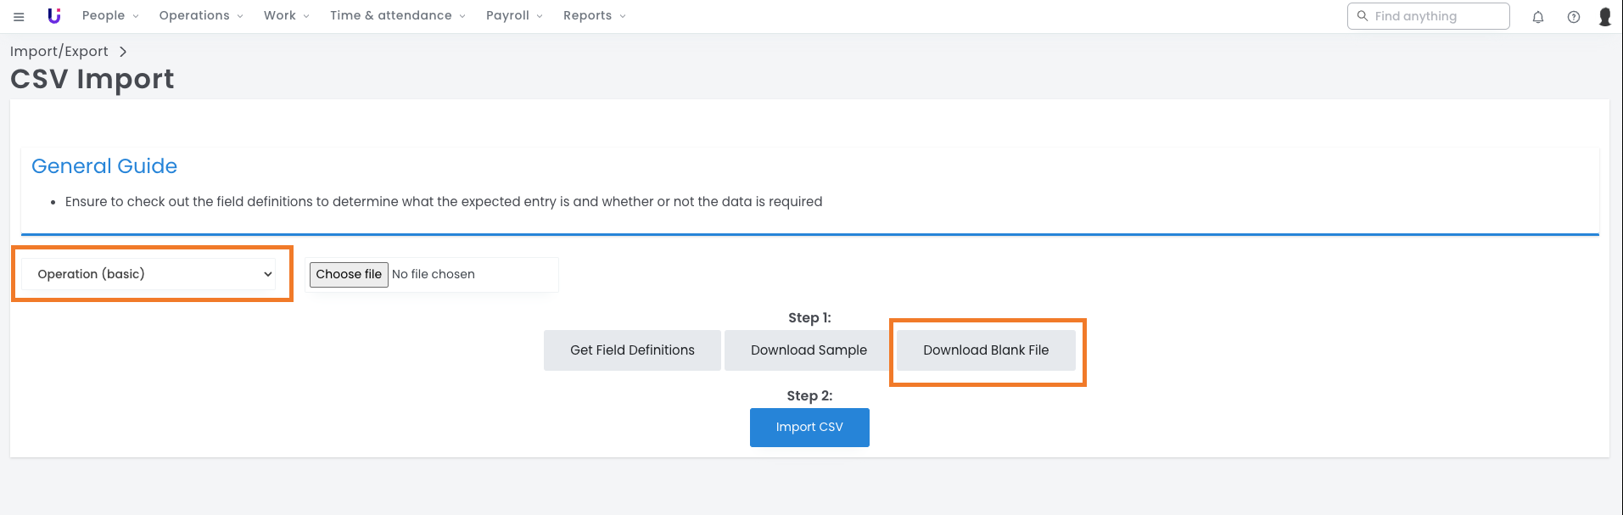Click the breadcrumb arrow after Import/Export
This screenshot has height=515, width=1623.
point(123,52)
